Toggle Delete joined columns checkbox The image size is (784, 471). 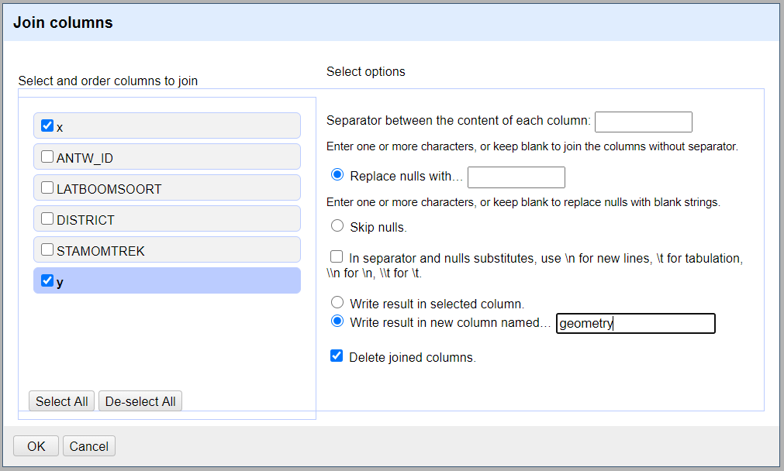[337, 356]
